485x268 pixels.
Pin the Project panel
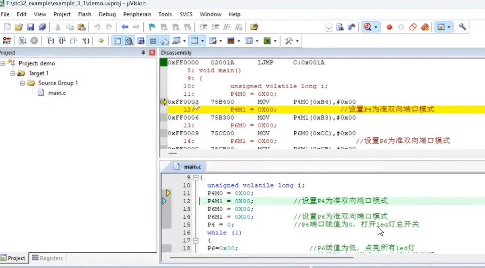click(143, 52)
